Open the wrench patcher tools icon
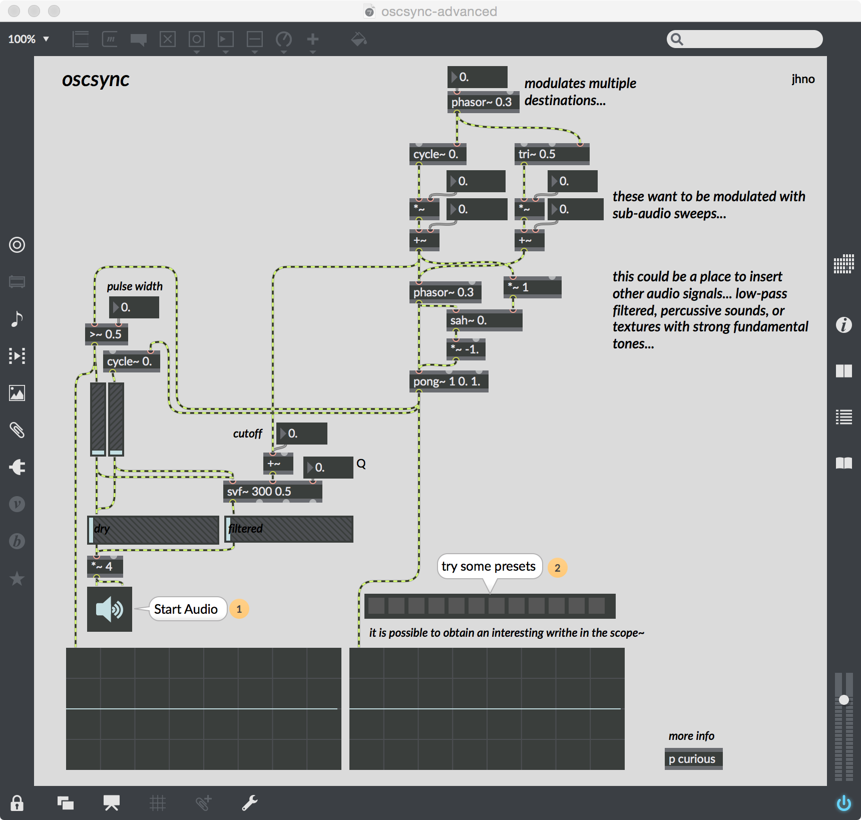Viewport: 861px width, 820px height. [x=249, y=803]
